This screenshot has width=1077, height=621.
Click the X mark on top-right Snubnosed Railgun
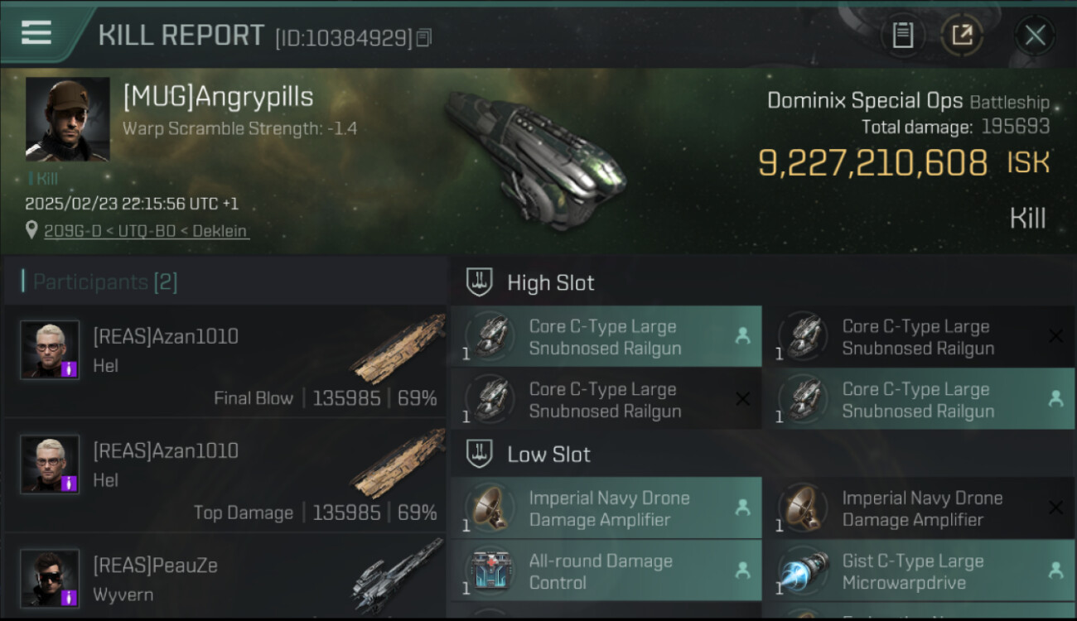tap(1055, 335)
